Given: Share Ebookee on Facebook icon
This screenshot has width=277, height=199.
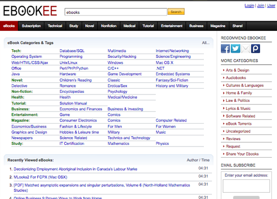Looking at the screenshot, I should (x=225, y=48).
